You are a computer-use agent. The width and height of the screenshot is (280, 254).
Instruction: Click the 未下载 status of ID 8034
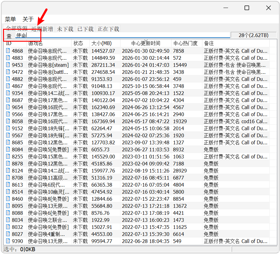tap(80, 220)
